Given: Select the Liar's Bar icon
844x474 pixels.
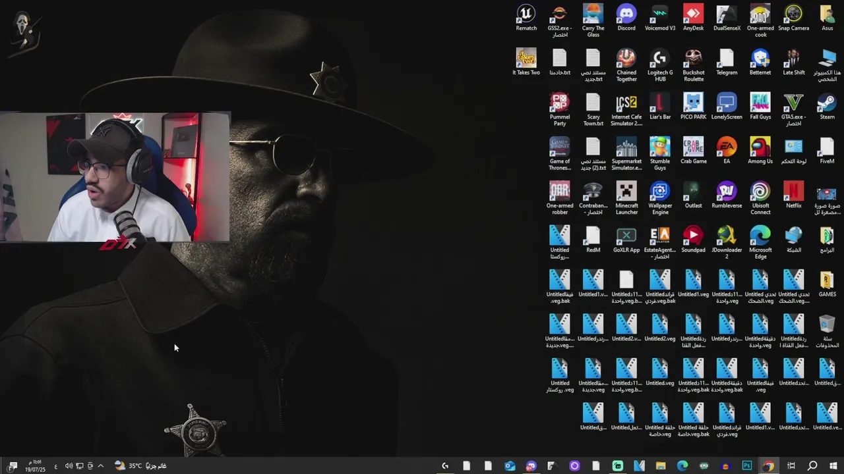Looking at the screenshot, I should 660,106.
